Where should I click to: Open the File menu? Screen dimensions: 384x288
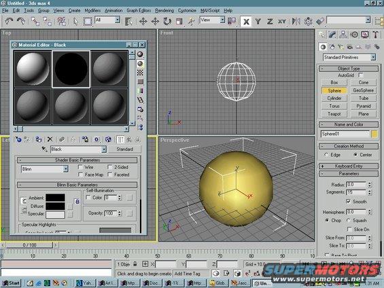click(x=5, y=10)
